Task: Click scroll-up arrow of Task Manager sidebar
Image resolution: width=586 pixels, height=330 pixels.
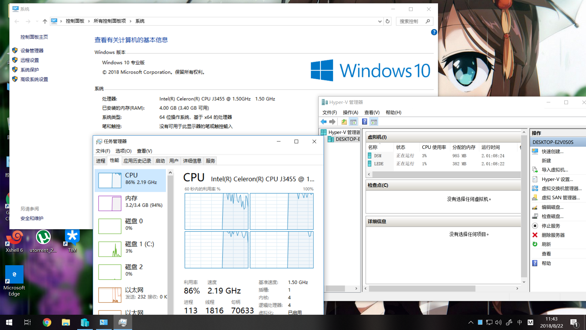Action: (170, 173)
